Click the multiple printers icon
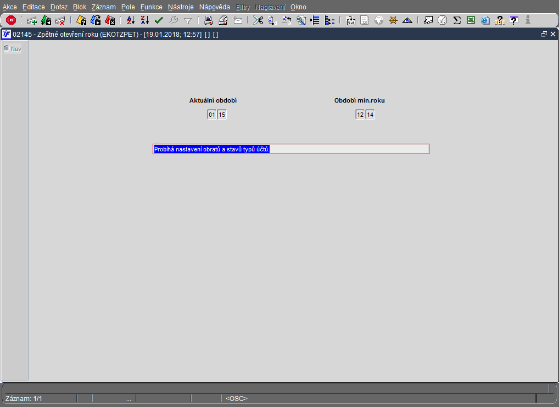 (223, 20)
